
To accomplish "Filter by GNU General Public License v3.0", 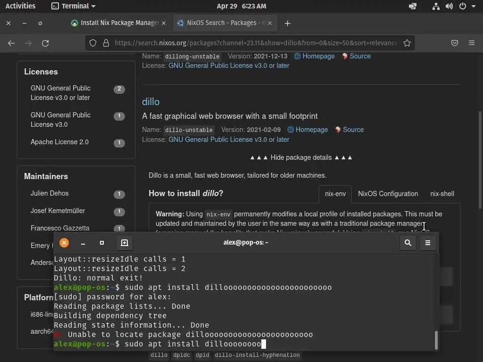I will pyautogui.click(x=77, y=120).
